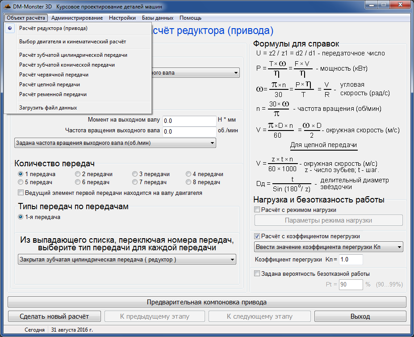Choose Расчёт зубчатой конической передачи
The width and height of the screenshot is (414, 337).
[78, 65]
